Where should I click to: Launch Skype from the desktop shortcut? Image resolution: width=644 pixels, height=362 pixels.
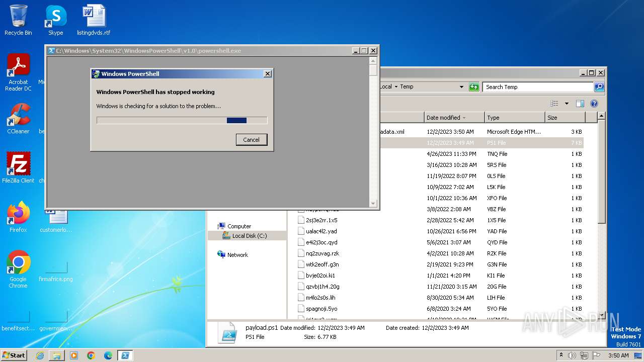pyautogui.click(x=55, y=20)
